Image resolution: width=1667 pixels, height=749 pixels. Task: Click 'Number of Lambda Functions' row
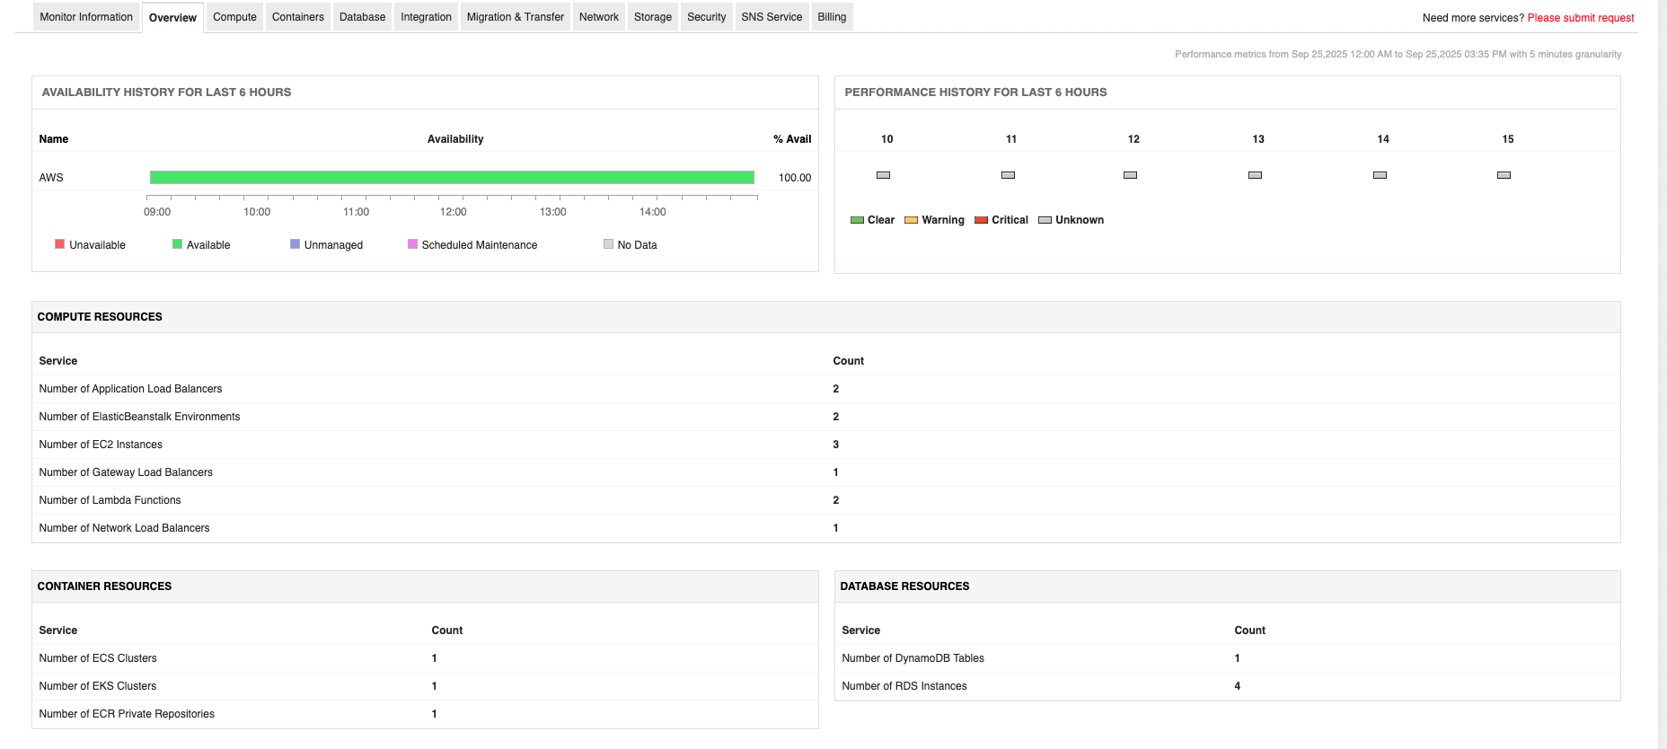pyautogui.click(x=826, y=500)
